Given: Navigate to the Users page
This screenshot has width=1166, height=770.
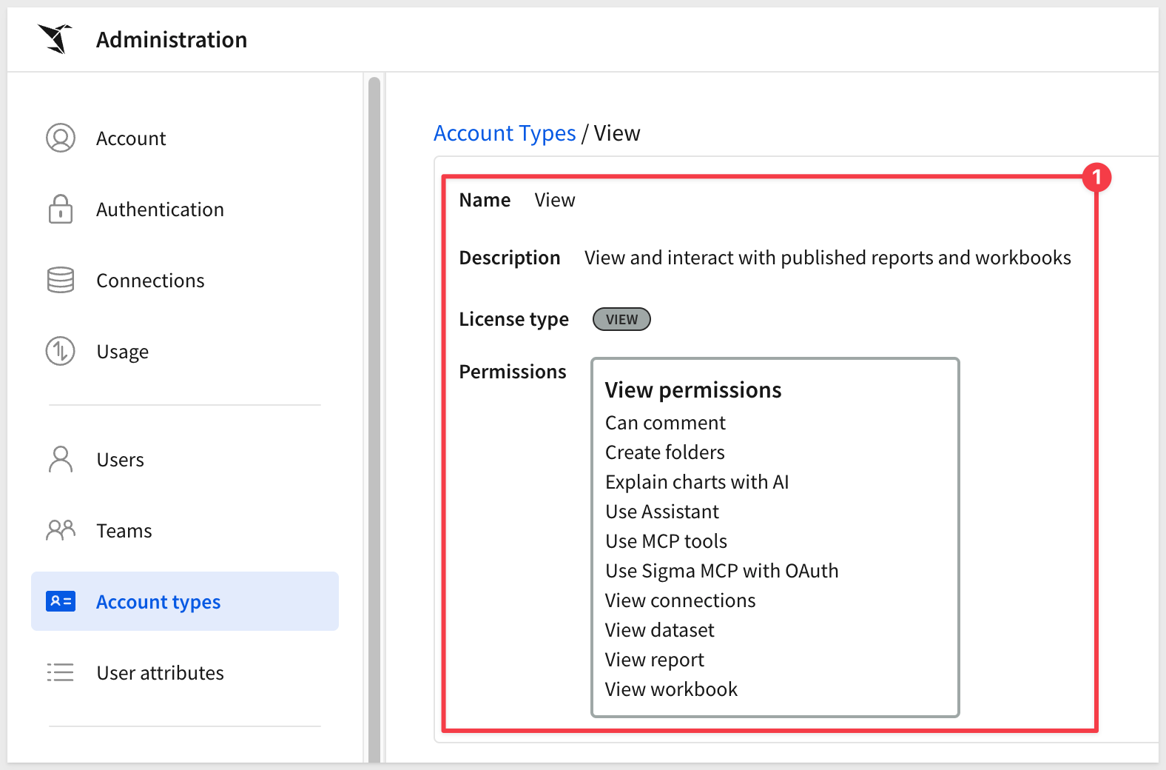Looking at the screenshot, I should [x=185, y=459].
